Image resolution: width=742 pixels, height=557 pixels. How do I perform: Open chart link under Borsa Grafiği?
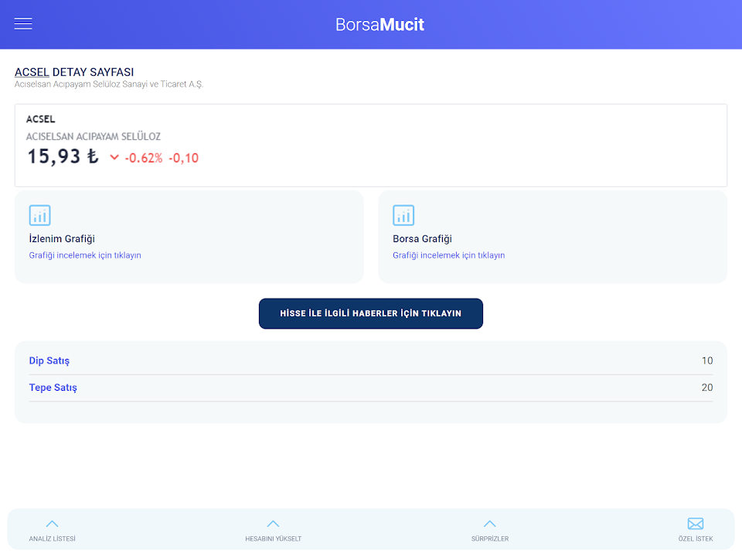448,255
